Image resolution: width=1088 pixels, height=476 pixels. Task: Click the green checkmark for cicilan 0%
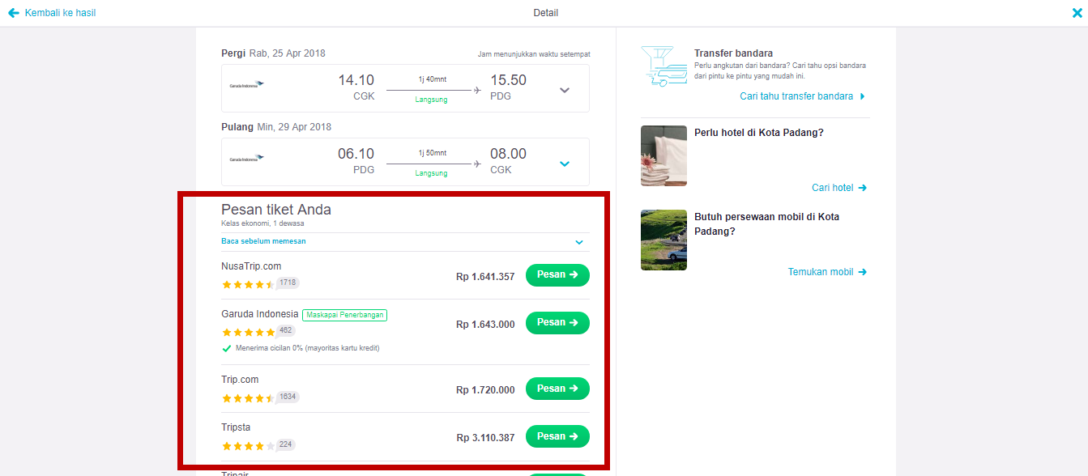click(x=227, y=348)
